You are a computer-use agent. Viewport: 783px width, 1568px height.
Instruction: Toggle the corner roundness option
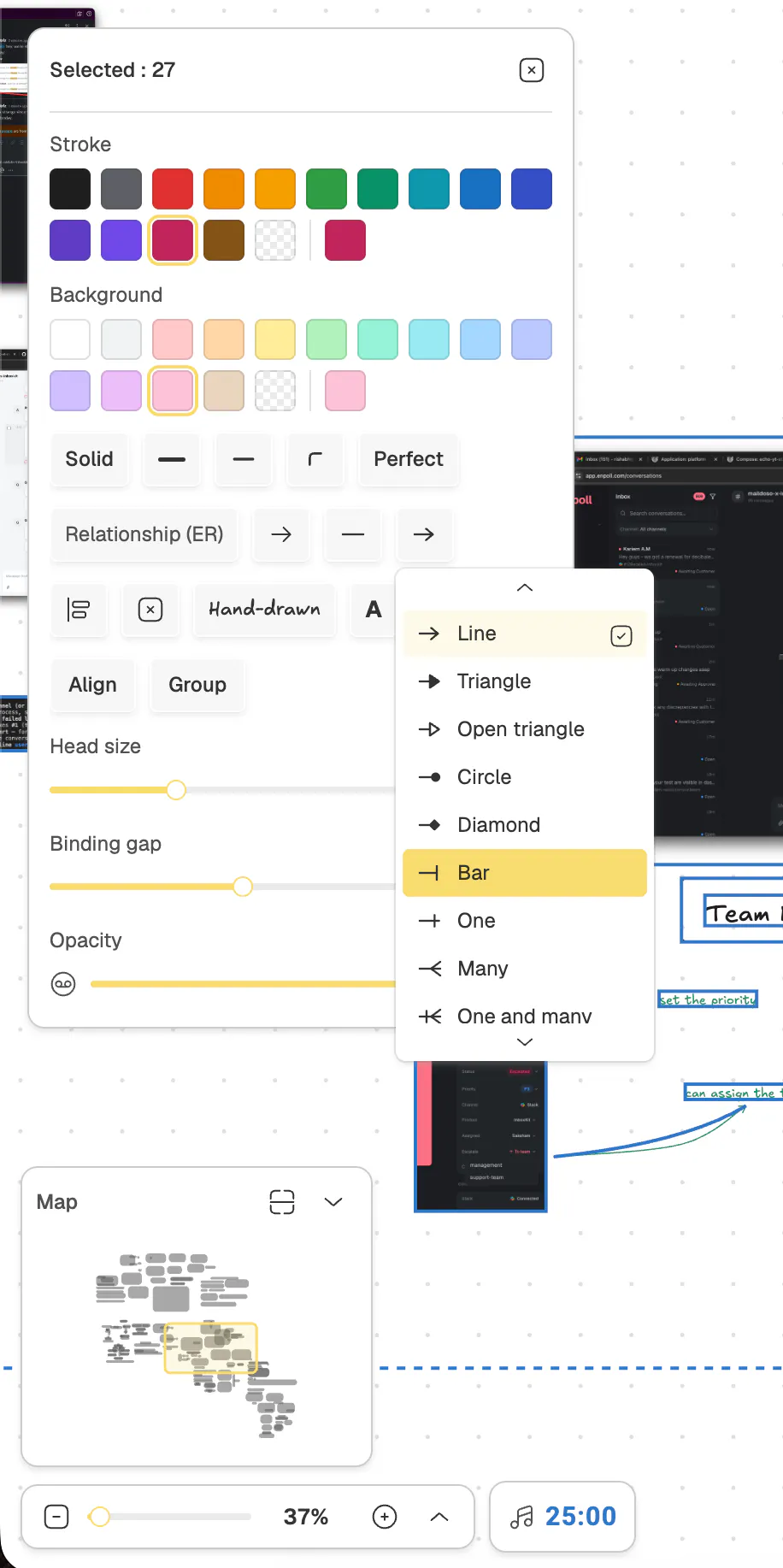pyautogui.click(x=315, y=459)
